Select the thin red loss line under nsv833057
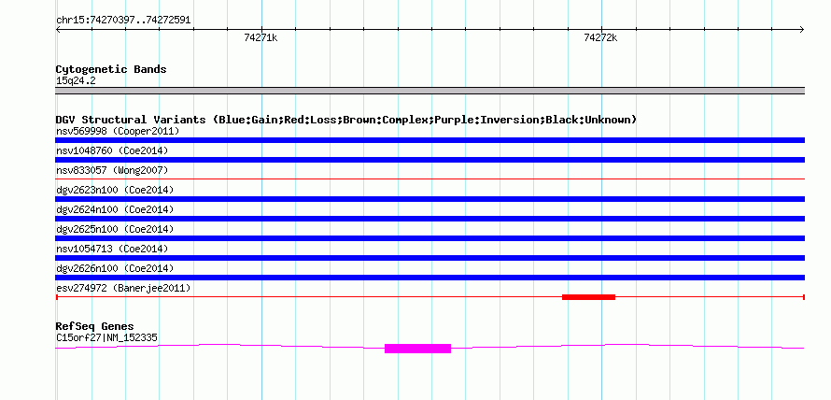The height and width of the screenshot is (400, 831). tap(430, 179)
